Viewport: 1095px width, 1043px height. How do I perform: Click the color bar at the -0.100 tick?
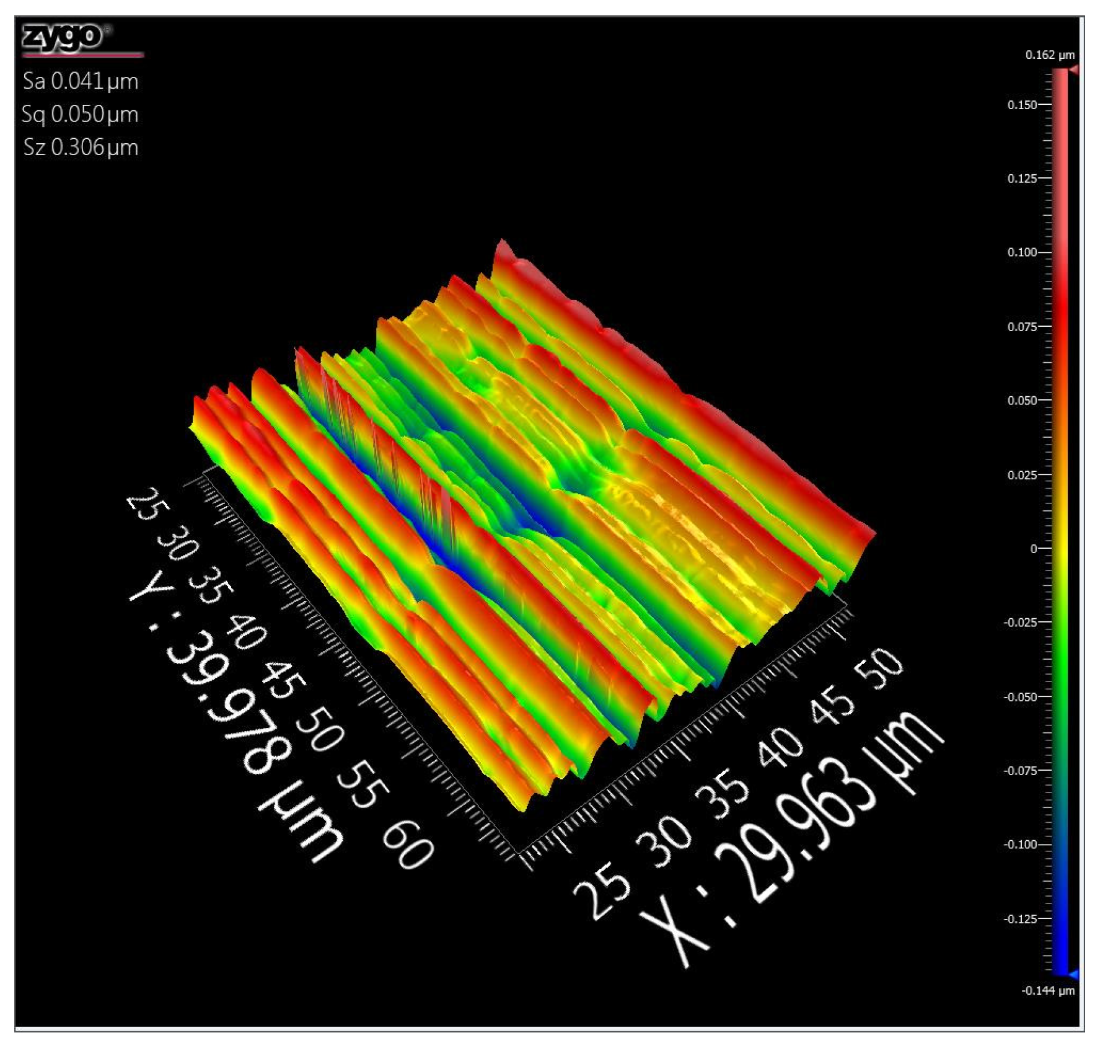[x=1060, y=845]
